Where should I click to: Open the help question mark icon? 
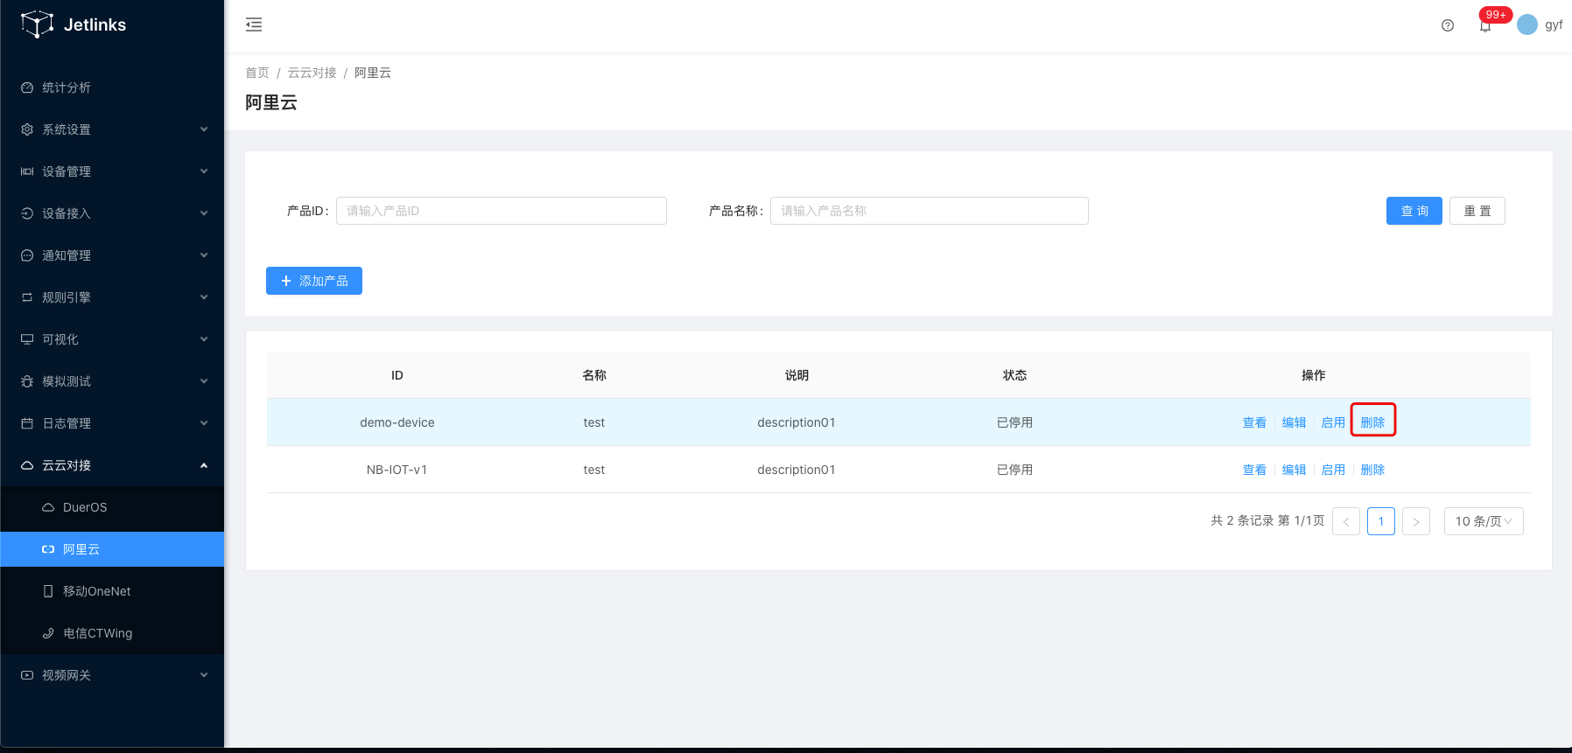[x=1448, y=25]
